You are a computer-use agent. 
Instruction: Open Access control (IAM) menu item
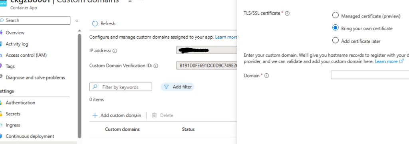pyautogui.click(x=26, y=55)
